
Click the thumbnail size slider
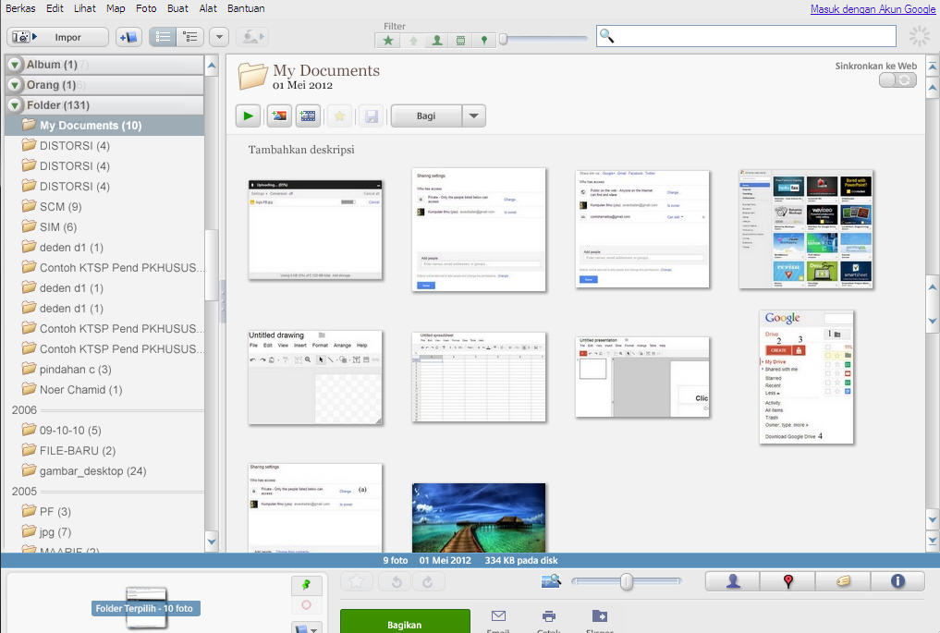[626, 581]
